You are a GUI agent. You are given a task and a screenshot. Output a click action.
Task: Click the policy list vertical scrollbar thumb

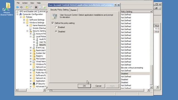151,75
